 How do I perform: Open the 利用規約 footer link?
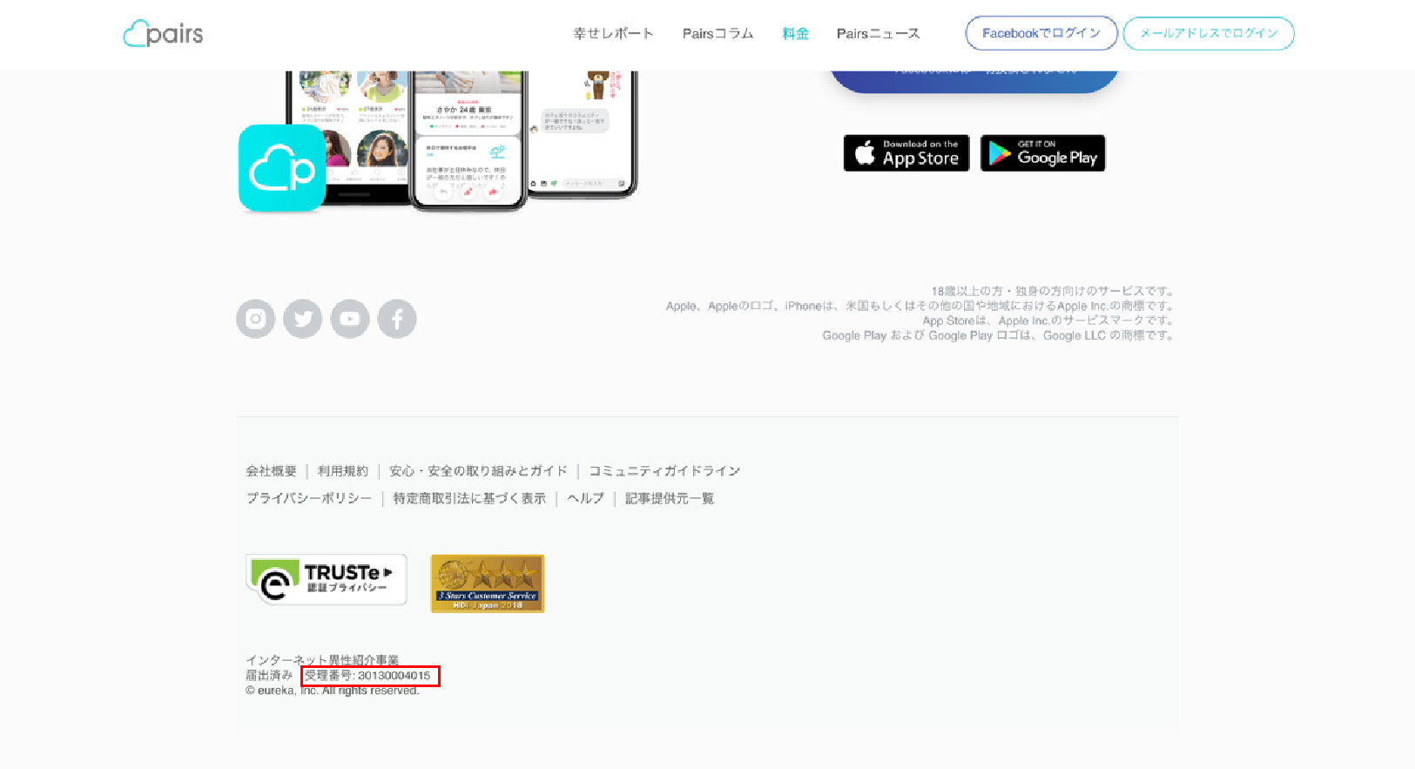(x=343, y=471)
